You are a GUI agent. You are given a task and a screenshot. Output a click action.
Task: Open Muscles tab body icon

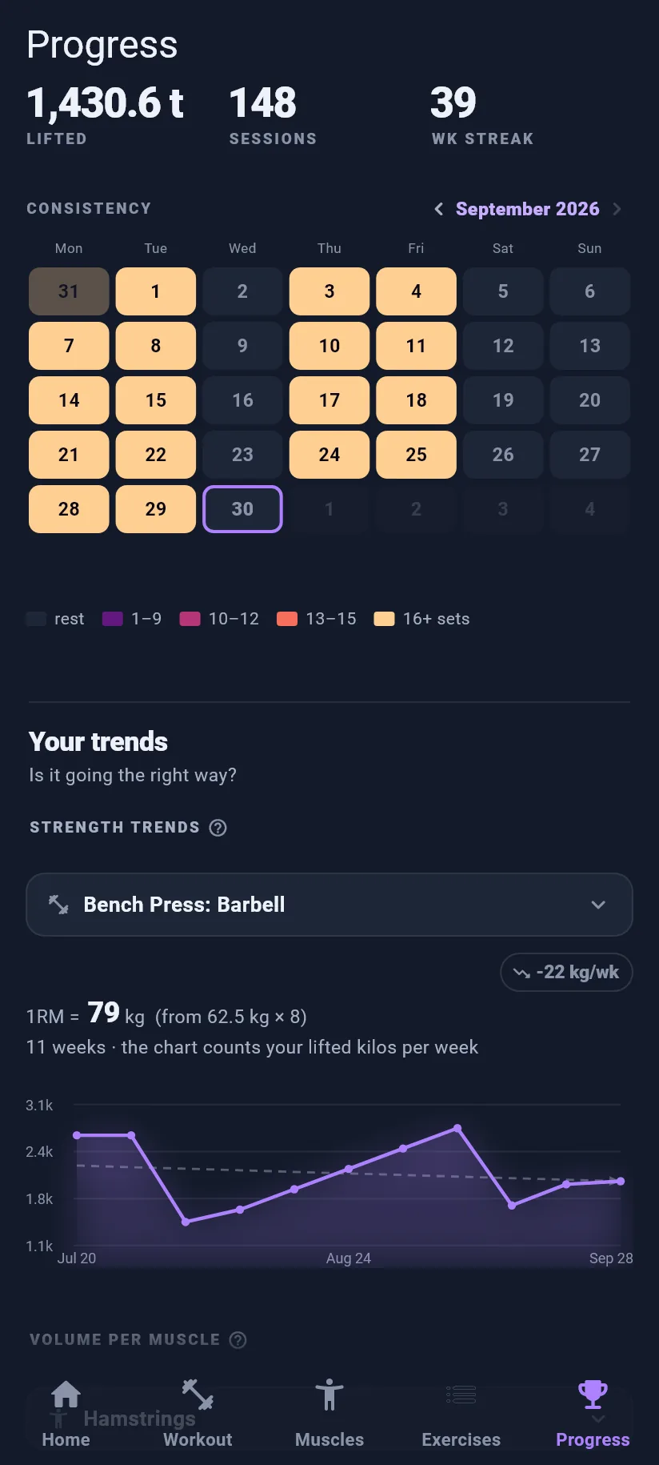329,1395
